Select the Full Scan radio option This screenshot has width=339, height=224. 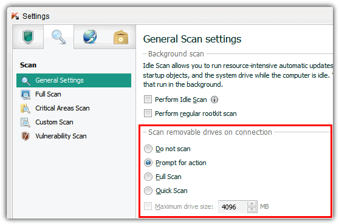pyautogui.click(x=148, y=177)
